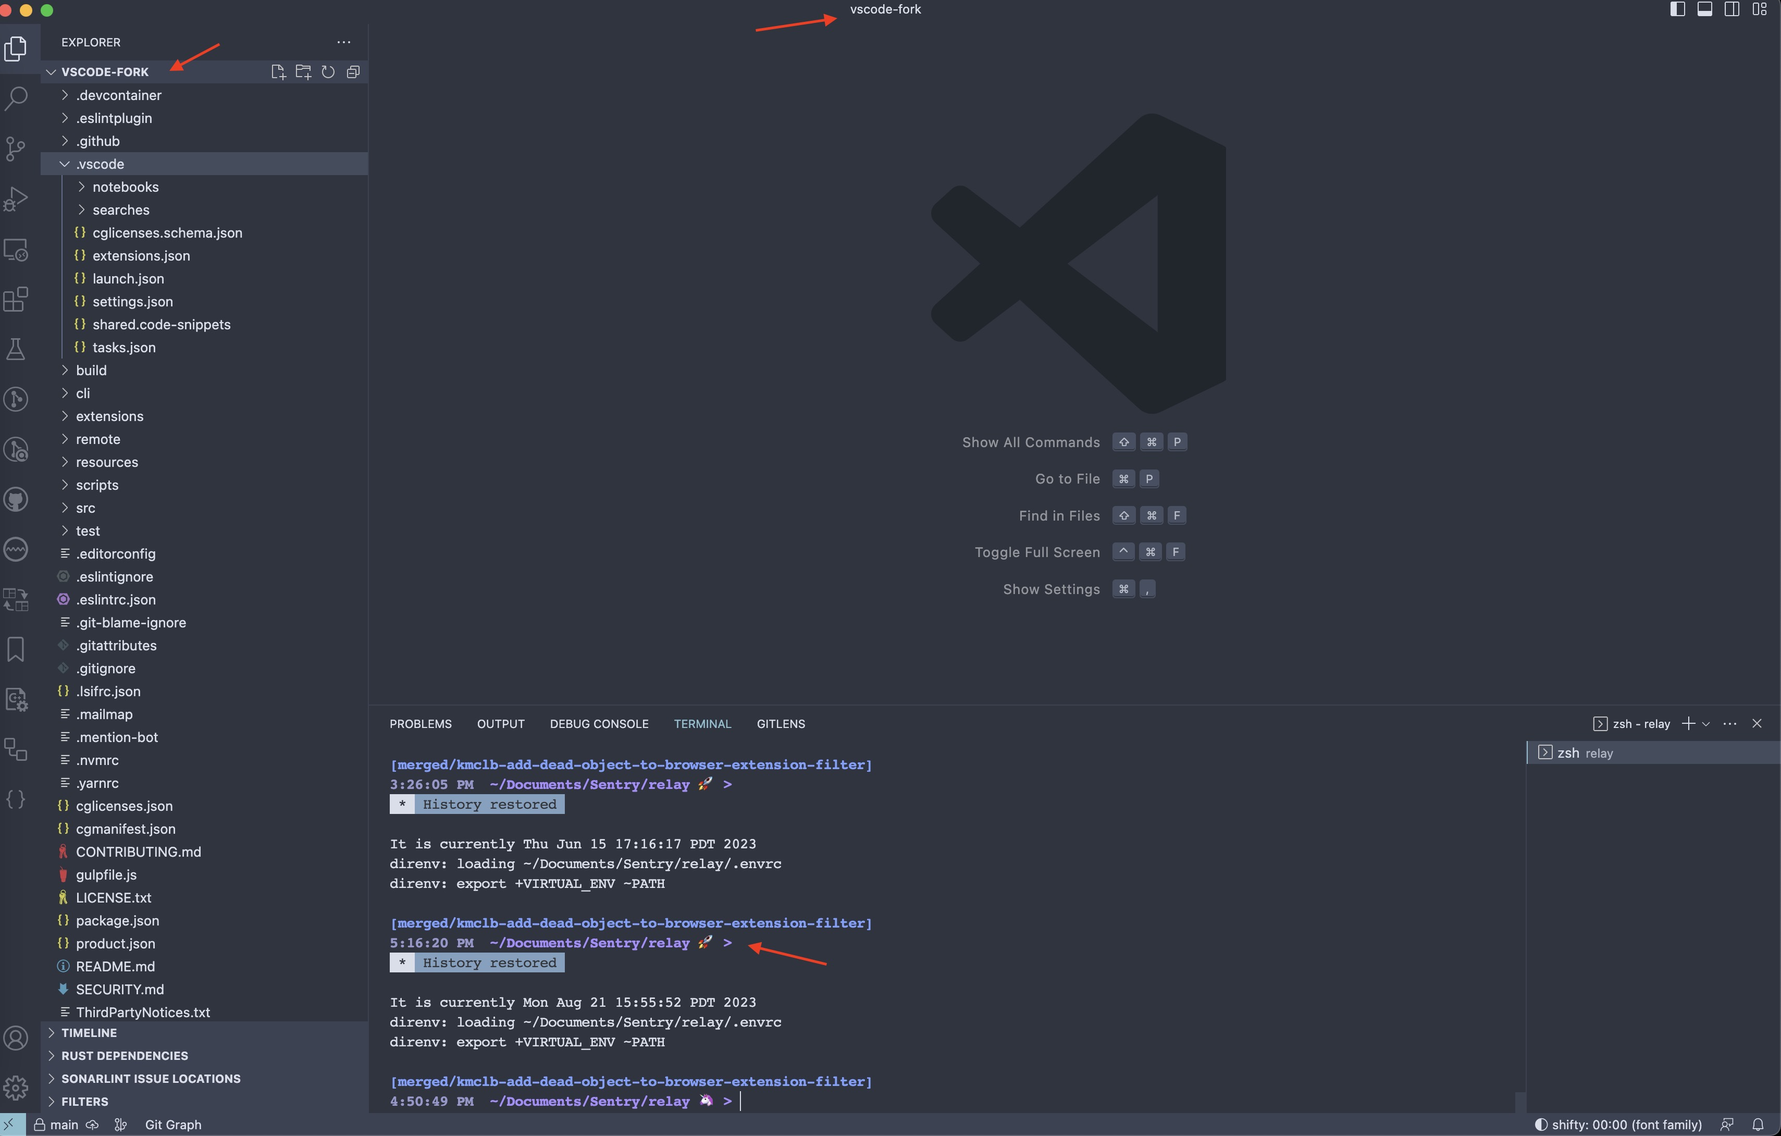The width and height of the screenshot is (1781, 1136).
Task: Open the Testing view (beaker icon)
Action: (x=16, y=349)
